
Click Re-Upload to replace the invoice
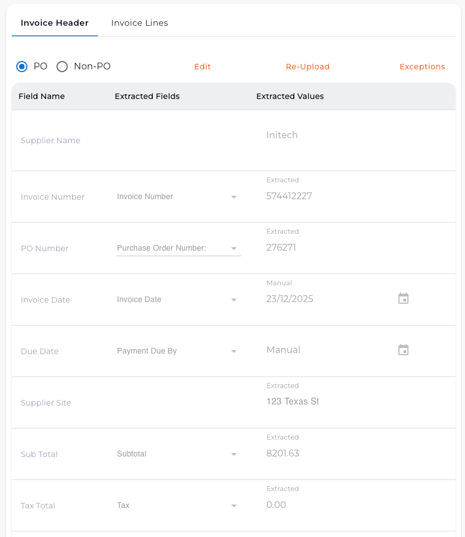pyautogui.click(x=308, y=66)
